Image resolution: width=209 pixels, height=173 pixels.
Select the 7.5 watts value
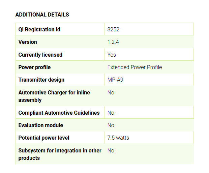coord(118,138)
